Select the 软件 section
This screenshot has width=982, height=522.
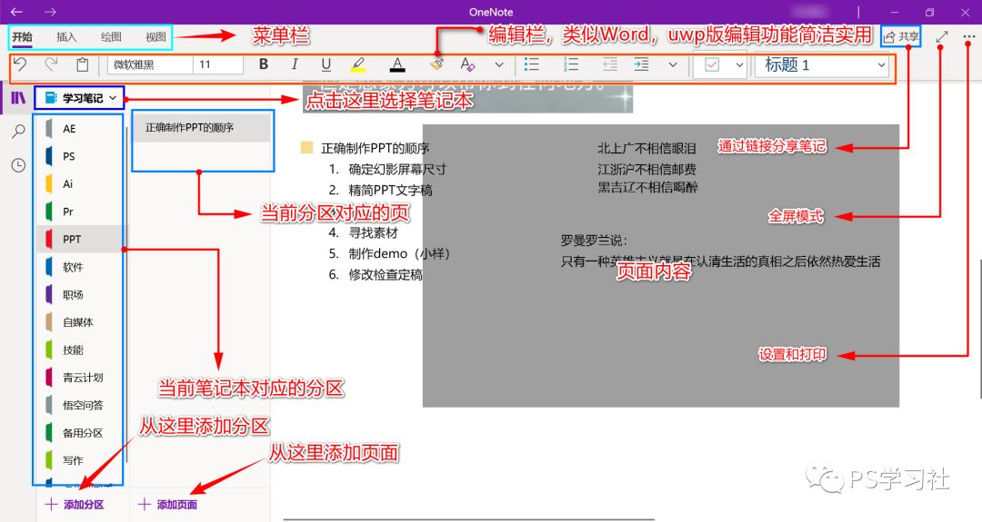point(80,267)
